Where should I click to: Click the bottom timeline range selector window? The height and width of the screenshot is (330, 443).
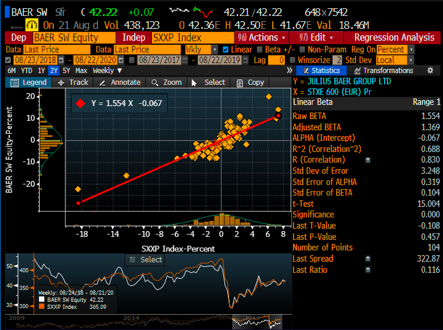tap(257, 322)
